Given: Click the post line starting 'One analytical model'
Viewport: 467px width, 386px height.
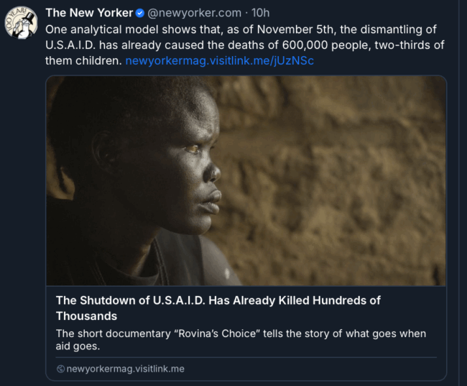Looking at the screenshot, I should tap(241, 29).
